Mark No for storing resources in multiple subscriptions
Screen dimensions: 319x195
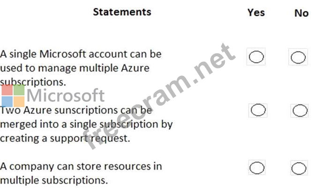[298, 168]
